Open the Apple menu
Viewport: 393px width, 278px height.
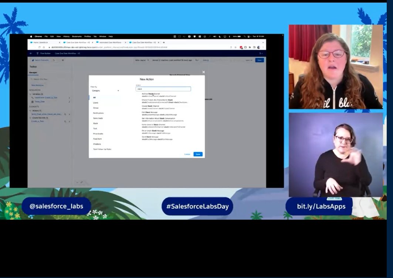click(31, 37)
